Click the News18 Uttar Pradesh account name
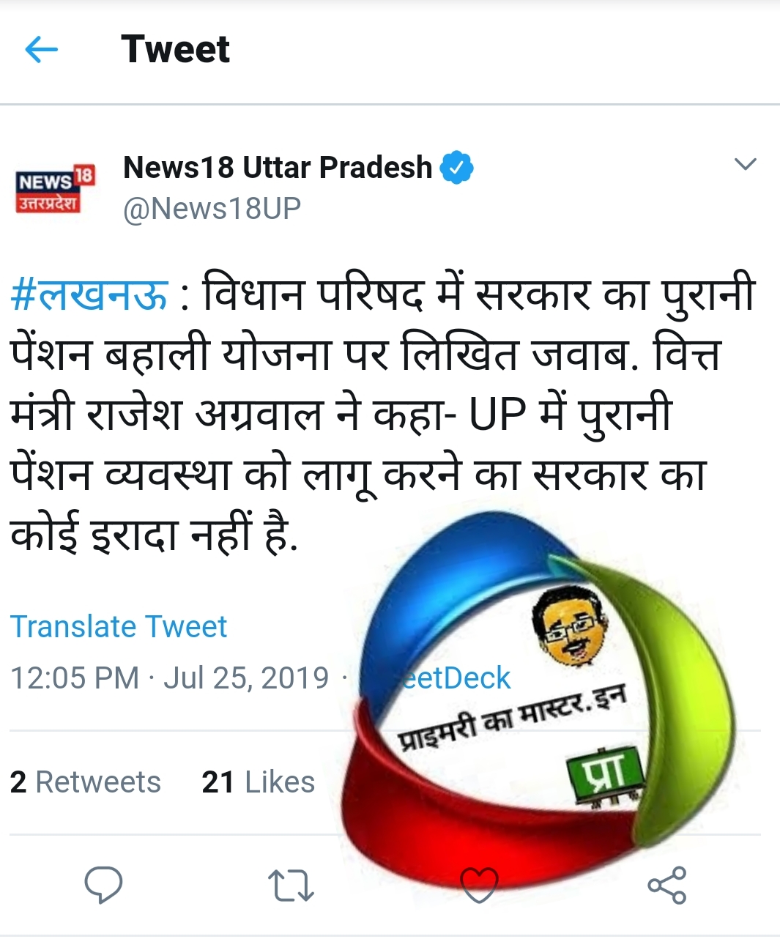Screen dimensions: 780x939 tap(278, 168)
